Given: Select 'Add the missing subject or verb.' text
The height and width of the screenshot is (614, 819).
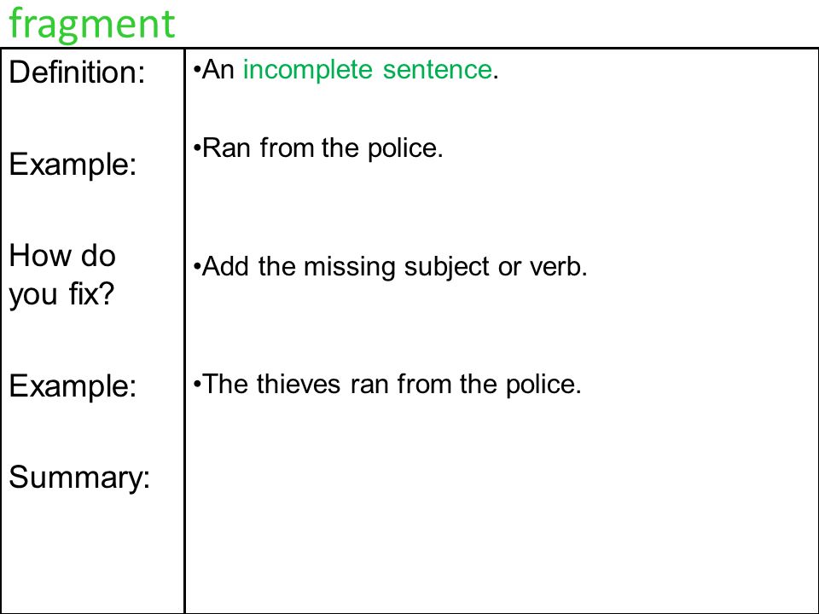Looking at the screenshot, I should tap(391, 267).
